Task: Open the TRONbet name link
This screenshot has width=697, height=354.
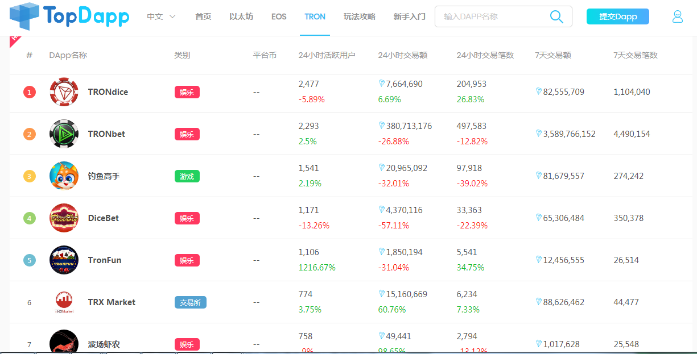Action: pyautogui.click(x=106, y=134)
